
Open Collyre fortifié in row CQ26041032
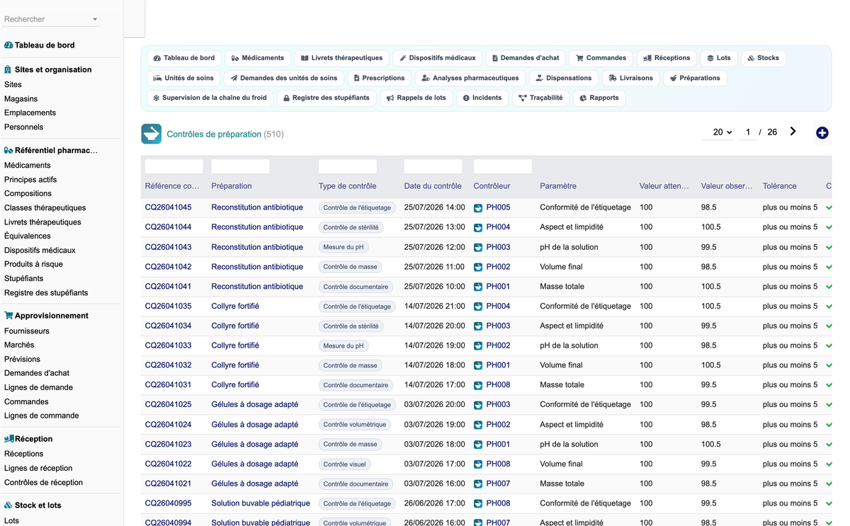[x=235, y=365]
